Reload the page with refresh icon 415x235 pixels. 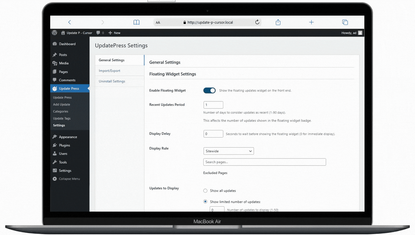coord(257,22)
